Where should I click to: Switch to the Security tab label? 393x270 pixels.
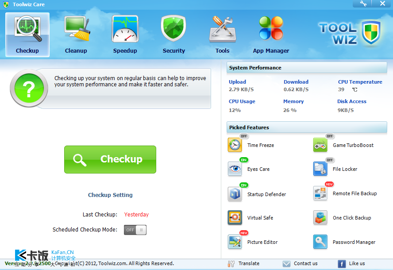click(173, 50)
